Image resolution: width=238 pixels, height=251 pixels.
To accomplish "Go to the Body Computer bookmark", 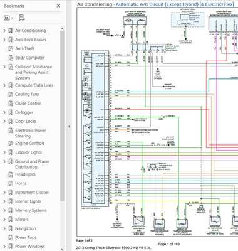I will point(29,58).
